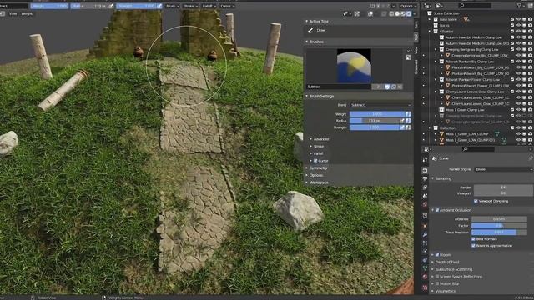Image resolution: width=534 pixels, height=300 pixels.
Task: Open the Falloff popover in header
Action: [209, 6]
